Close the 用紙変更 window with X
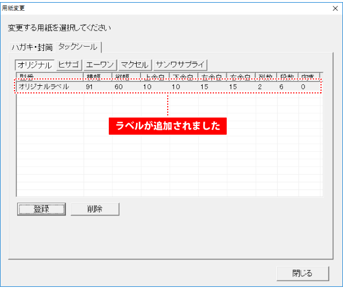The width and height of the screenshot is (343, 289). tap(335, 8)
